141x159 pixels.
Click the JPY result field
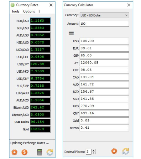click(104, 63)
